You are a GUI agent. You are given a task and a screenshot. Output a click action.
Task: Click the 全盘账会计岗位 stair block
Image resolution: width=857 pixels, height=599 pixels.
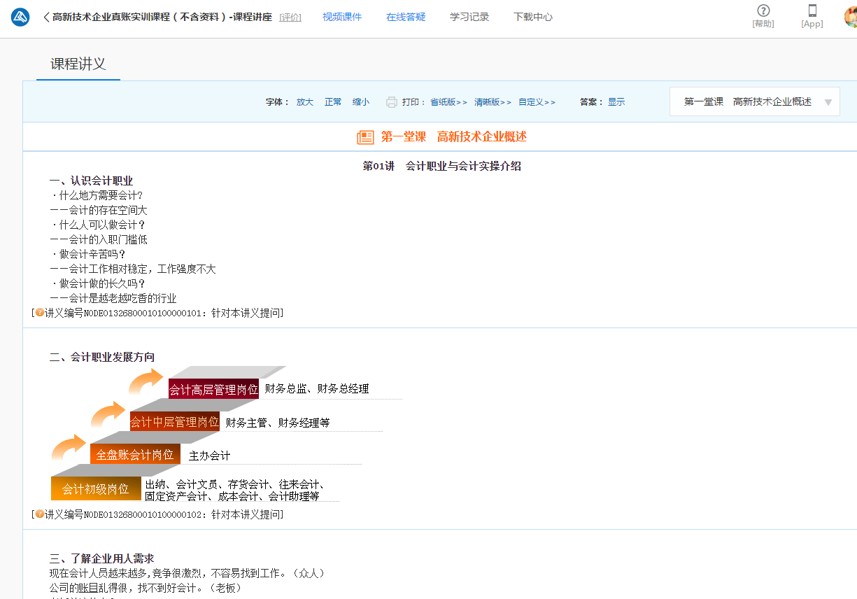135,454
